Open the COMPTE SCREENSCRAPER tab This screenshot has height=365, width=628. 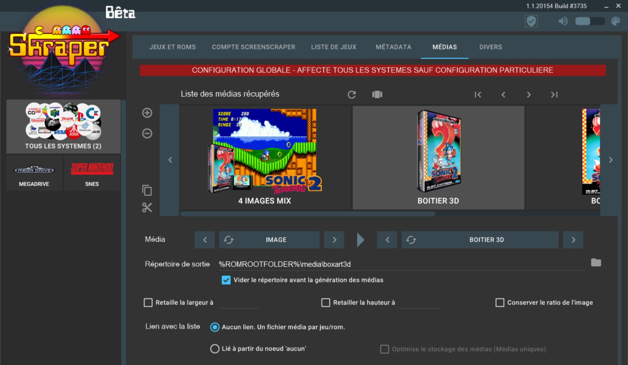253,47
